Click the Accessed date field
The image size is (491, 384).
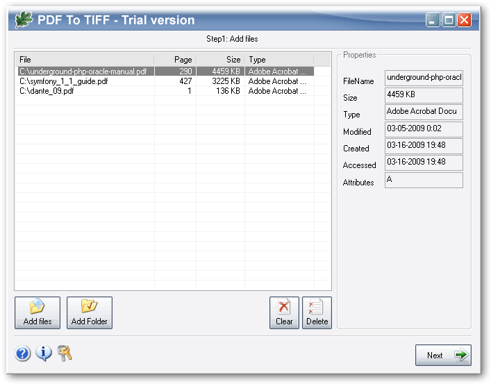click(424, 162)
